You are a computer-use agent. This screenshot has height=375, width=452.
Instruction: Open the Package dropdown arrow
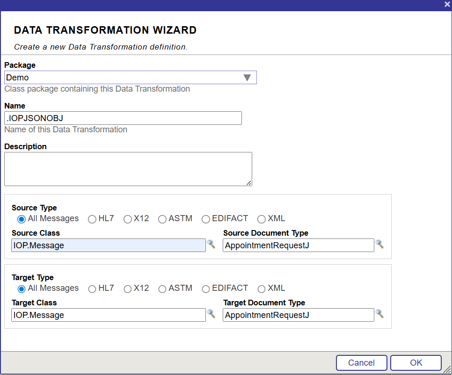point(247,78)
